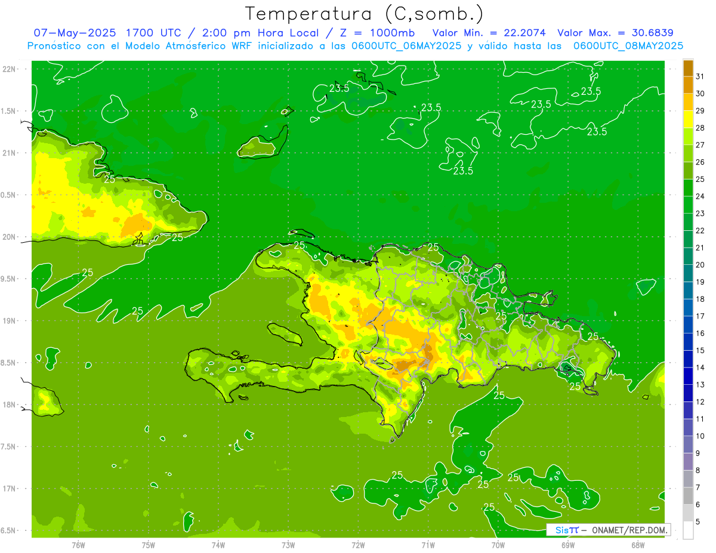This screenshot has width=716, height=553.
Task: Click the "22N" latitude axis label
Action: point(10,69)
